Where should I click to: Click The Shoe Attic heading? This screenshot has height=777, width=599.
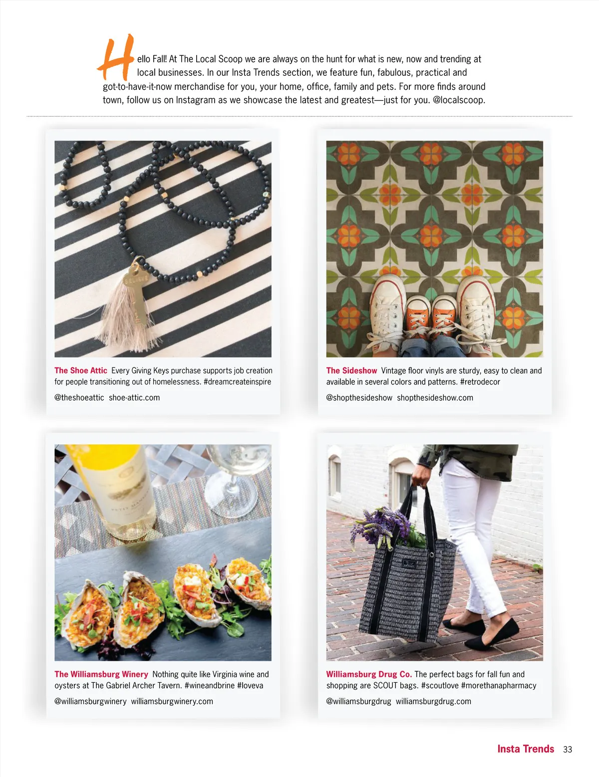81,371
